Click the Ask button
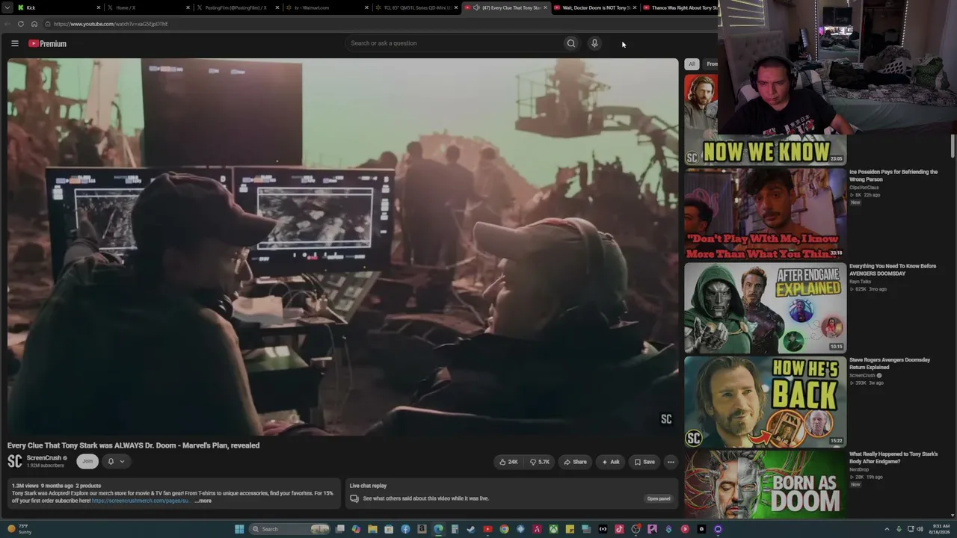The height and width of the screenshot is (538, 957). tap(611, 462)
